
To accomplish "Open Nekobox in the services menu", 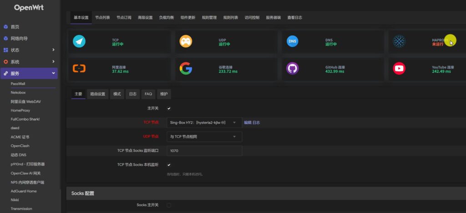I will click(18, 93).
